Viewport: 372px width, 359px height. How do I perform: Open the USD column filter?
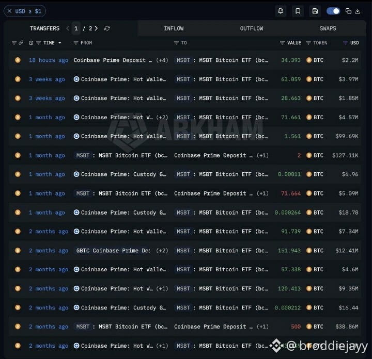(346, 43)
